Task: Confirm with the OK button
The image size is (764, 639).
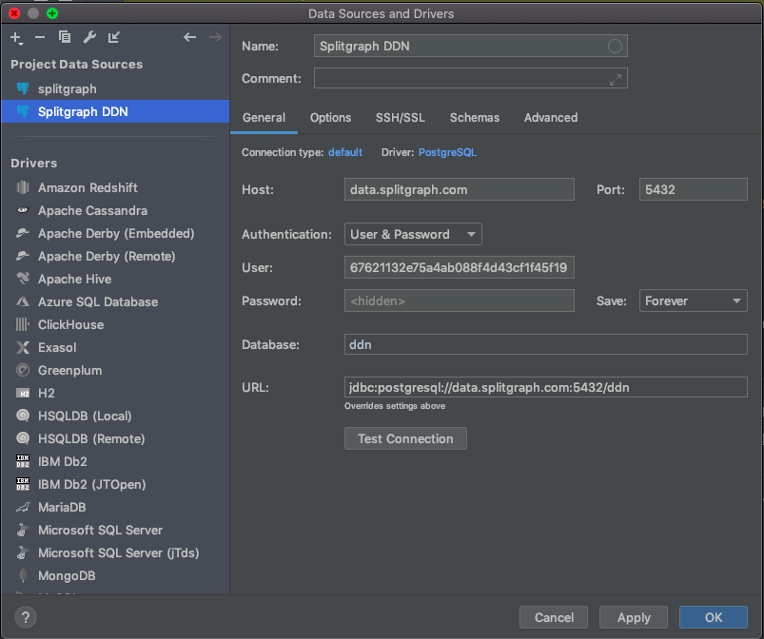Action: click(x=714, y=617)
